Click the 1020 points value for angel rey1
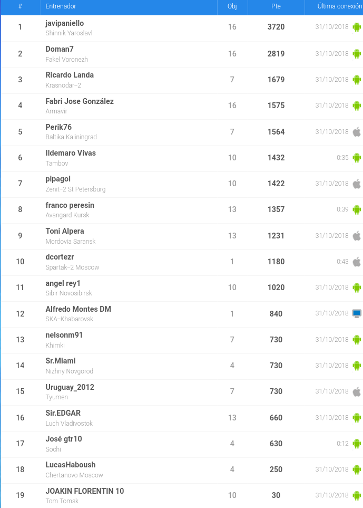Image resolution: width=363 pixels, height=508 pixels. point(276,287)
